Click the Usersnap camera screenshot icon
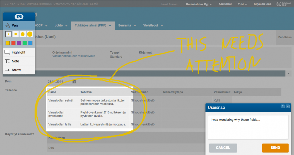This screenshot has height=155, width=294. tap(19, 17)
